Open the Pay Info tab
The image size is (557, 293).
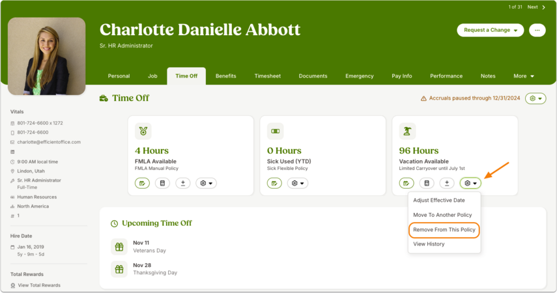(402, 76)
